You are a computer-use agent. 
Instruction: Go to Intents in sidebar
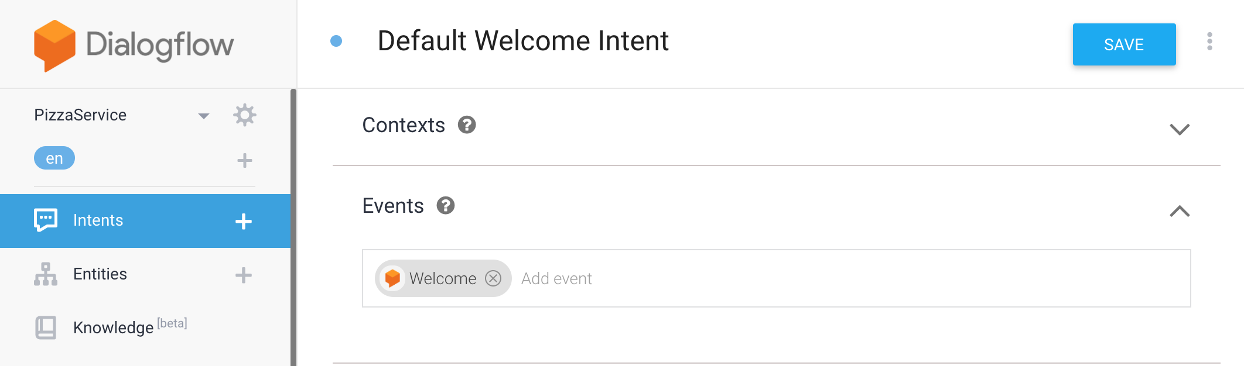98,220
